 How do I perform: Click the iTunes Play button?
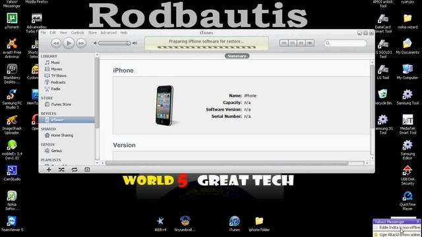69,43
